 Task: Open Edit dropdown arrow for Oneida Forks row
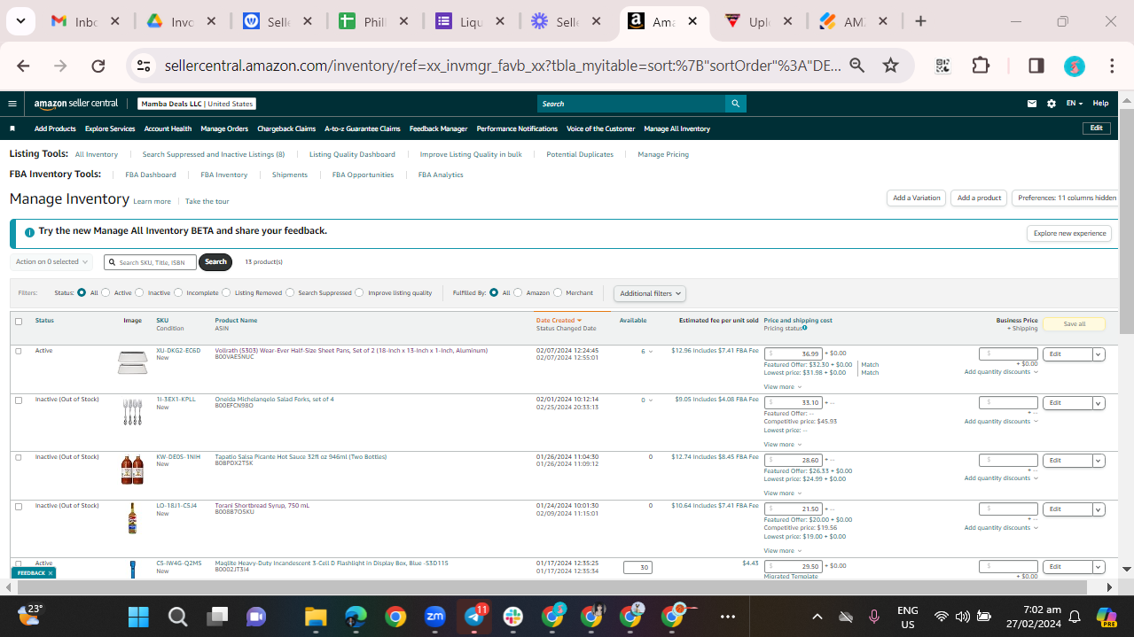coord(1099,403)
